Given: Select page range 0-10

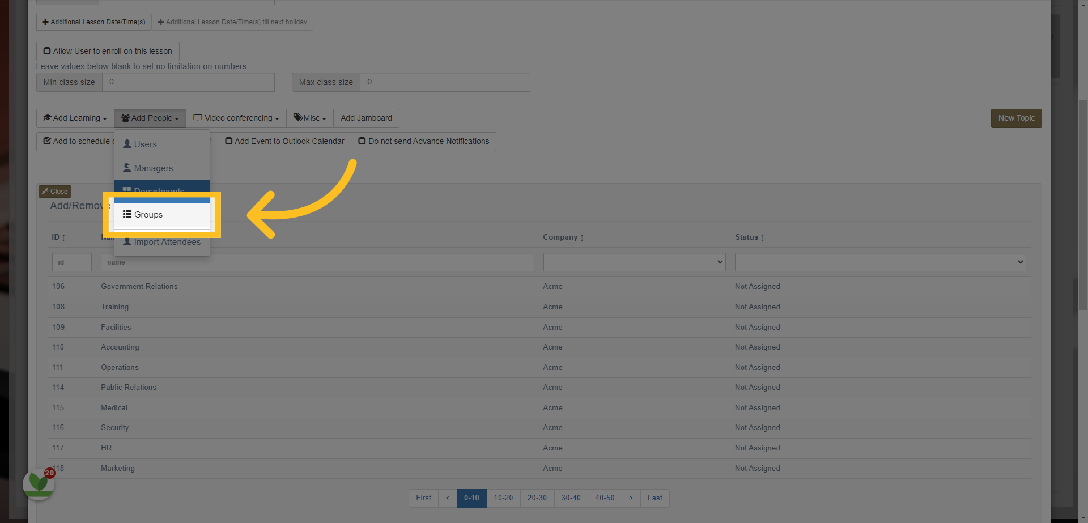Looking at the screenshot, I should (471, 498).
